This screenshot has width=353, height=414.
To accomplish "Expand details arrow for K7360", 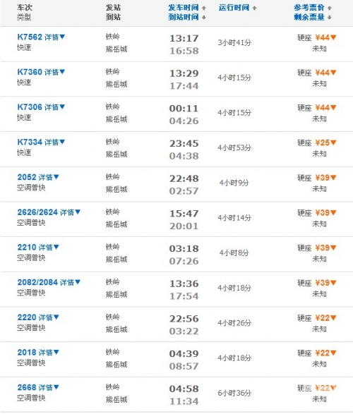I will coord(62,71).
